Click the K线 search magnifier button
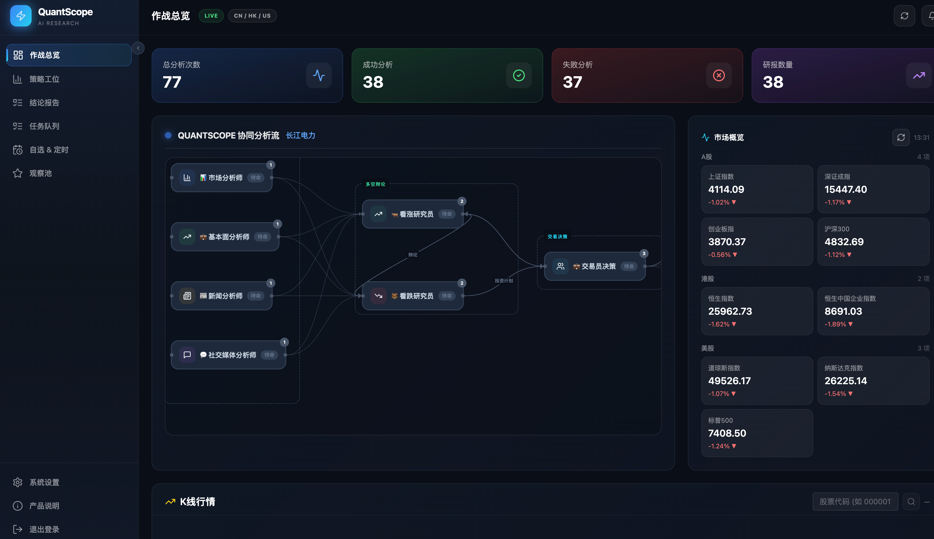This screenshot has width=934, height=539. (x=911, y=502)
